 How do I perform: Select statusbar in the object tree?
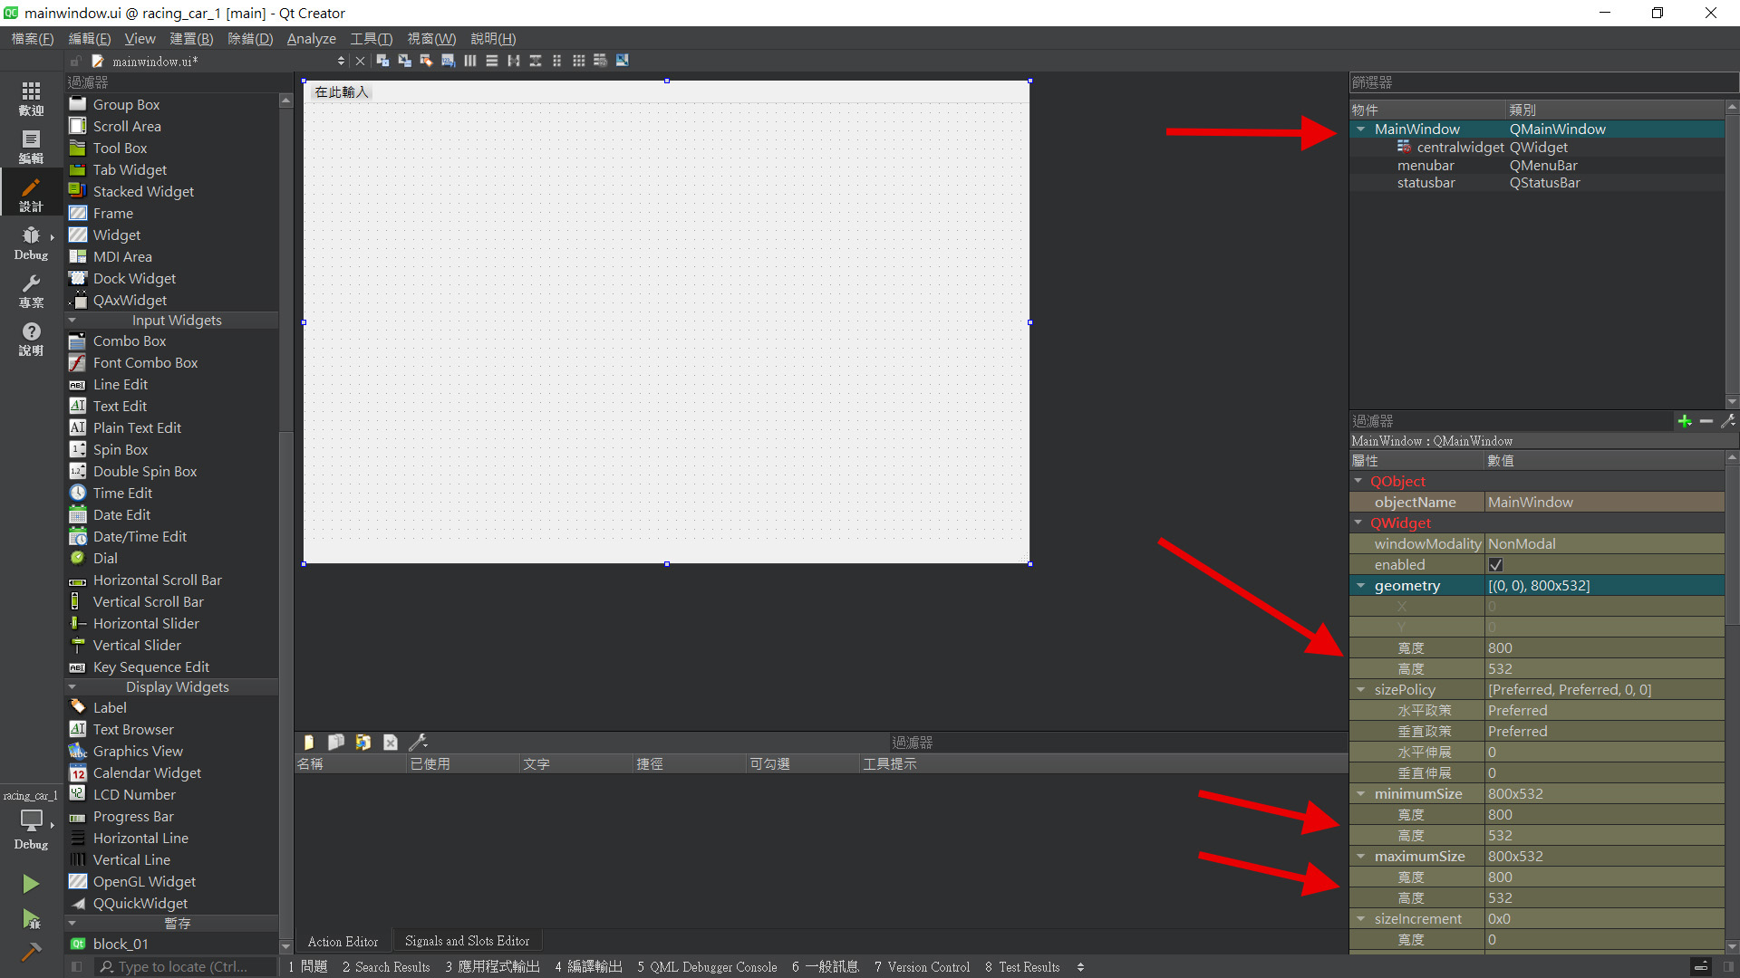1426,183
